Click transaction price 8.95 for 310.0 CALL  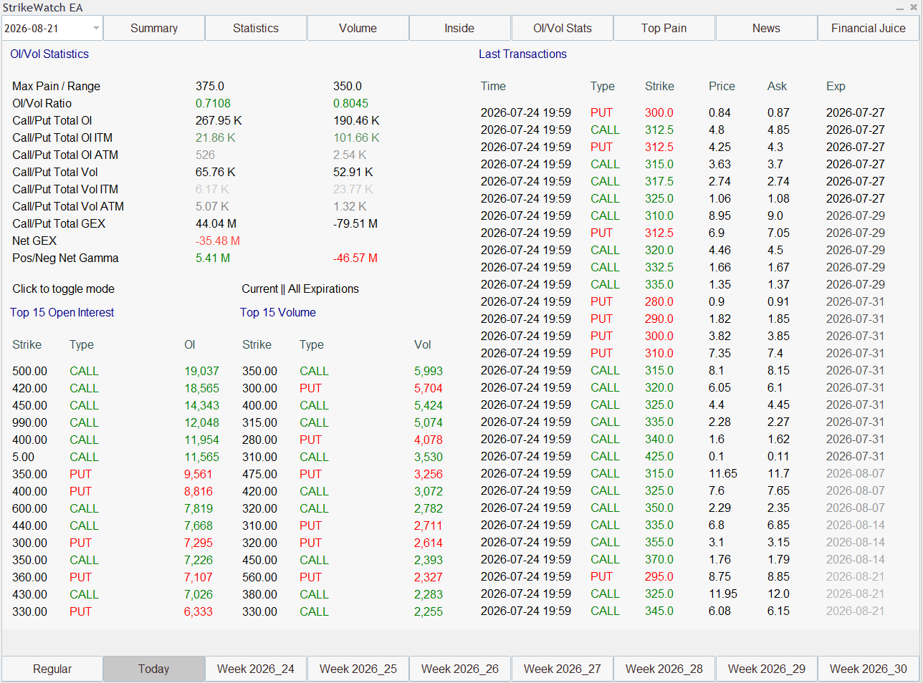point(719,216)
